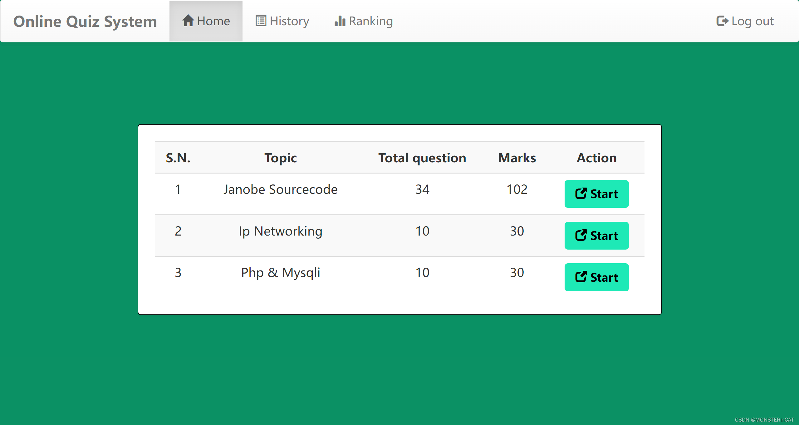The width and height of the screenshot is (799, 425).
Task: Open the Ranking tab label
Action: click(x=371, y=21)
